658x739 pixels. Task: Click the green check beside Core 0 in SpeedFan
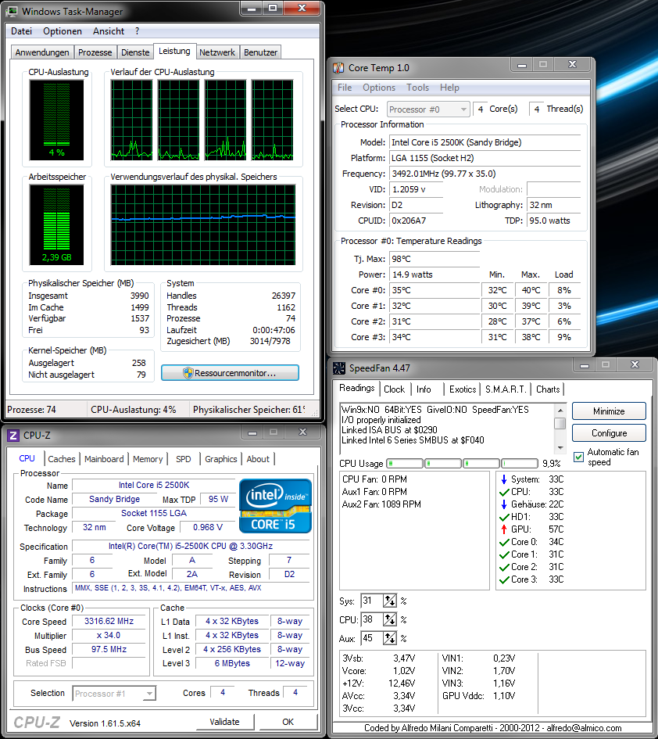(x=504, y=542)
